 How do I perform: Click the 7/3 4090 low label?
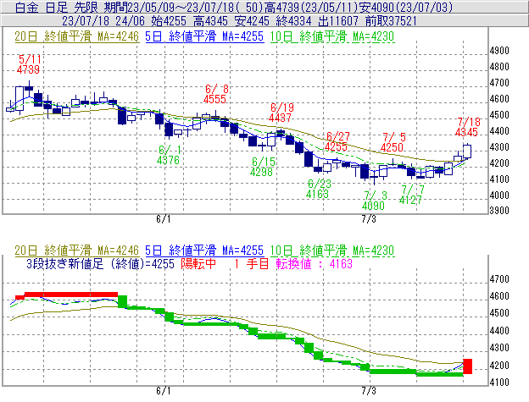coord(374,201)
